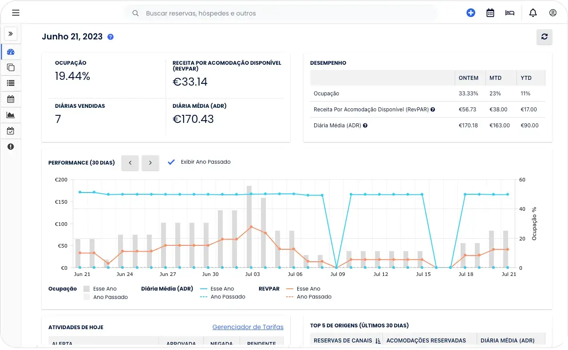Open the hamburger main menu
Screen dimensions: 568x350
[16, 13]
